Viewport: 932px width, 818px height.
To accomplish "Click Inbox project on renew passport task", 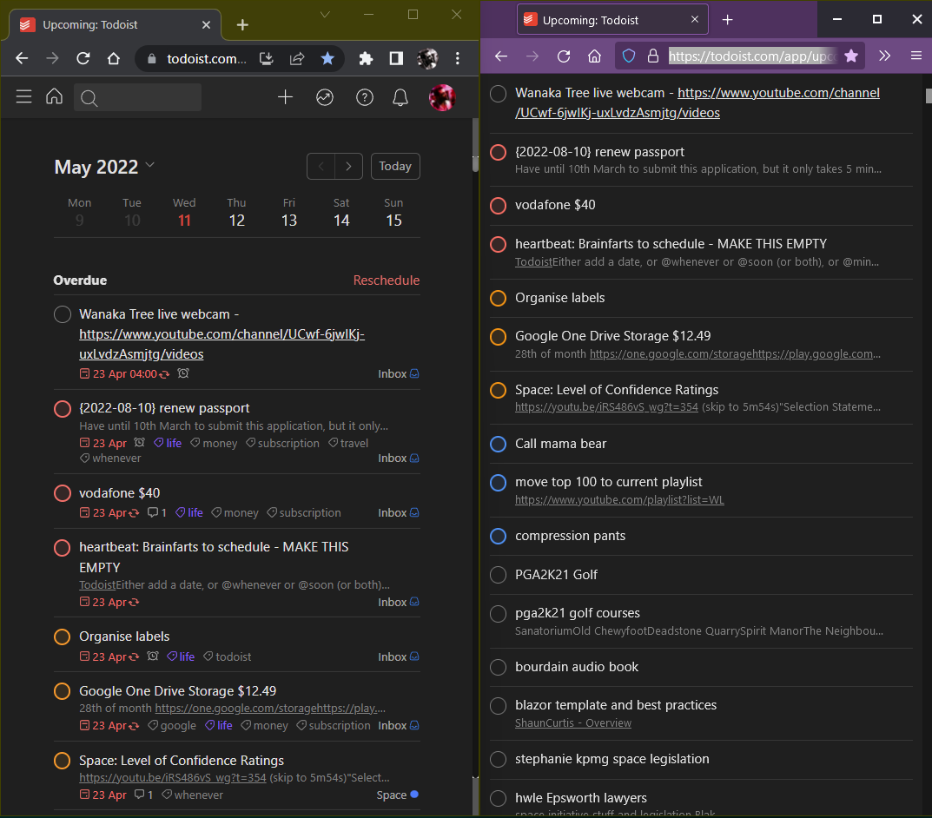I will (x=398, y=458).
